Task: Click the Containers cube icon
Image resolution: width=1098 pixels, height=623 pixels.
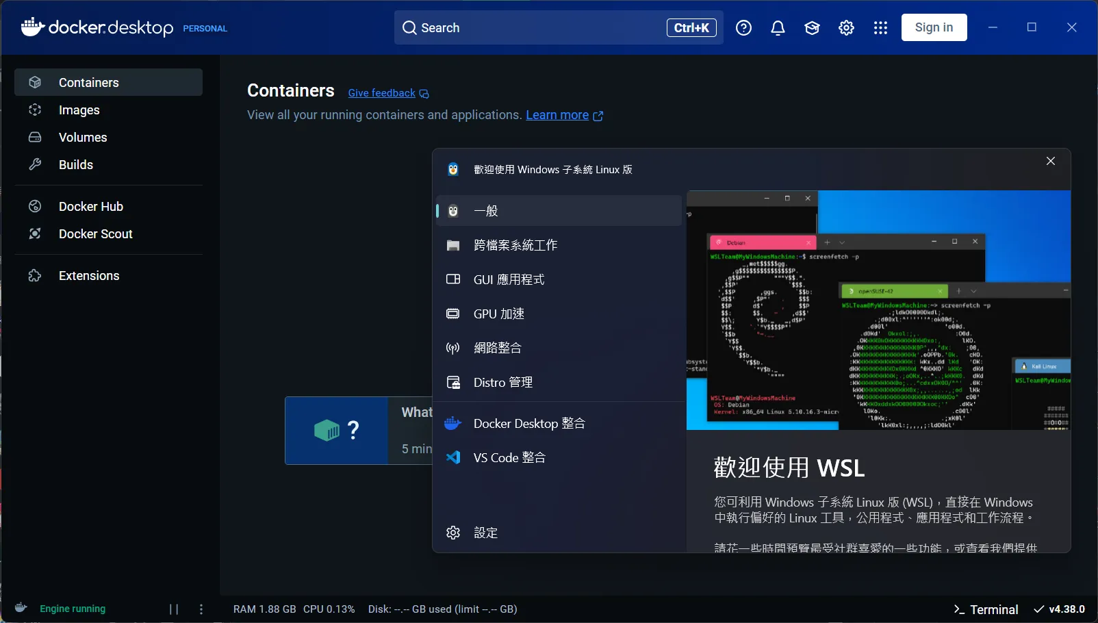Action: click(35, 82)
